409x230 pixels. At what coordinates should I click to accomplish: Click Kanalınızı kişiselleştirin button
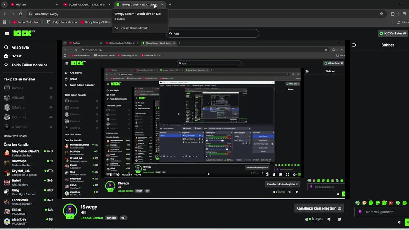pos(319,208)
